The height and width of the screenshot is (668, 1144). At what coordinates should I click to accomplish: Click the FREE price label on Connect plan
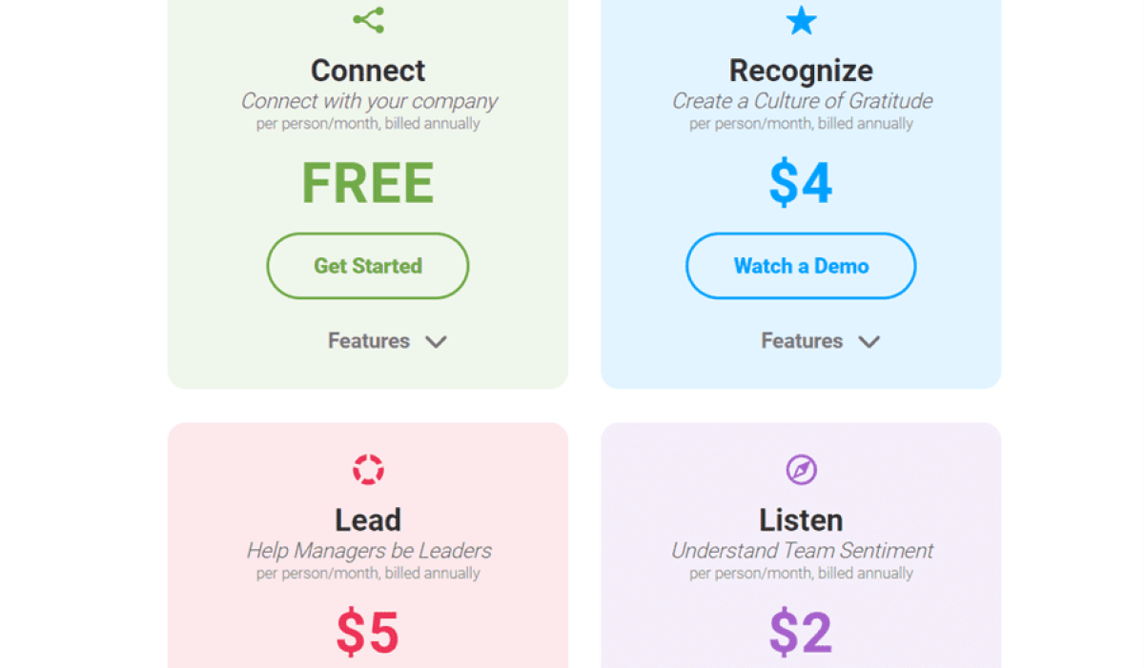click(x=368, y=183)
